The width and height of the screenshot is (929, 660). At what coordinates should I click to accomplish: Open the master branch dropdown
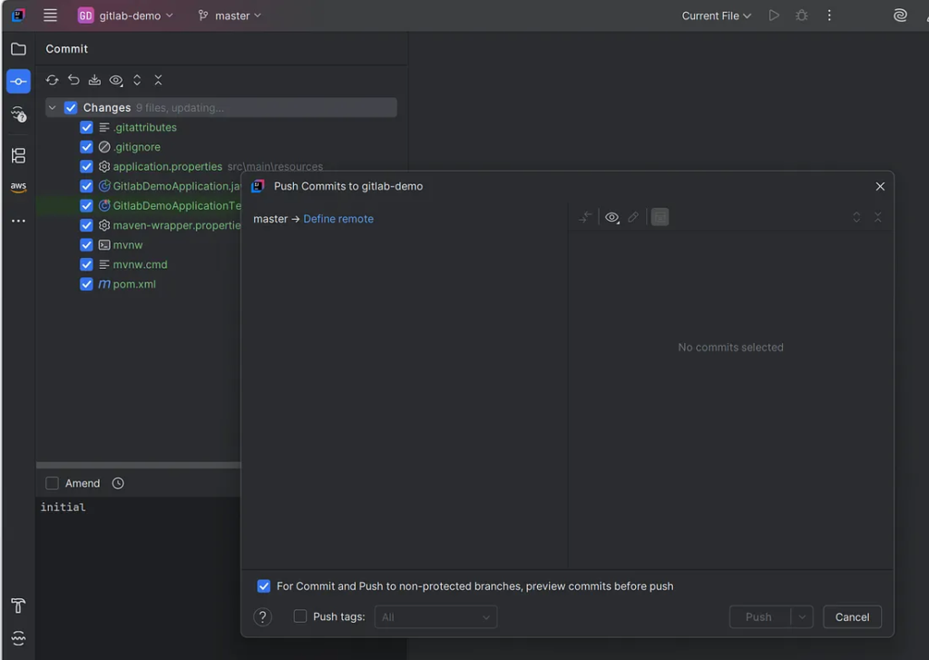[230, 15]
